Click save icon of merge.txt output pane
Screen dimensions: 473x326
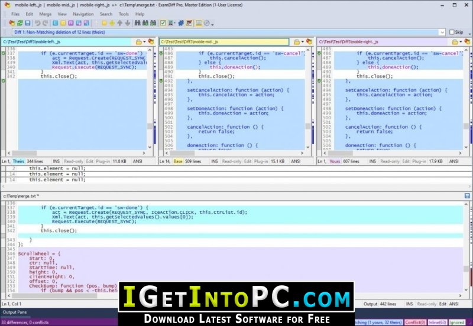coord(467,196)
